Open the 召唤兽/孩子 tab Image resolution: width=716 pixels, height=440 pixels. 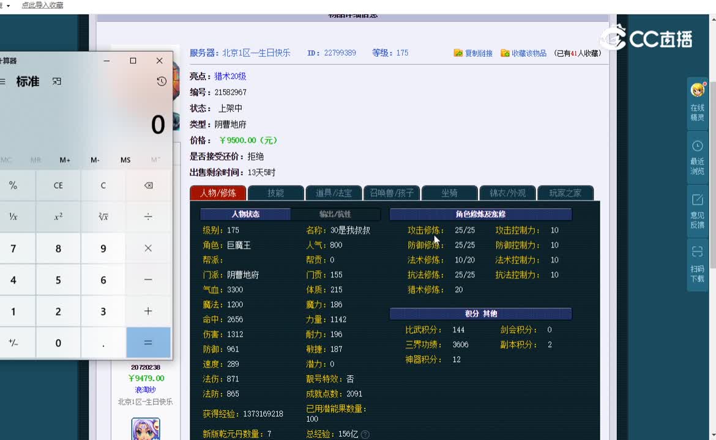pyautogui.click(x=391, y=193)
